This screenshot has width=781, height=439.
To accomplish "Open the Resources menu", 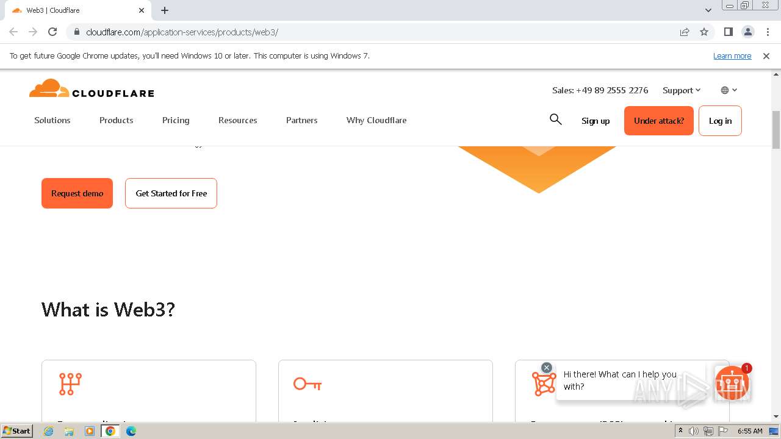I will coord(238,120).
